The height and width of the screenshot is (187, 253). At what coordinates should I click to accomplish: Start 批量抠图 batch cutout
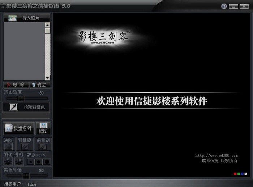tap(19, 128)
